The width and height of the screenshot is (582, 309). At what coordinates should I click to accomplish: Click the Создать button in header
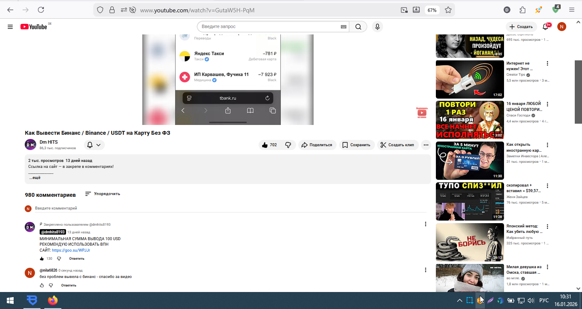click(x=521, y=27)
